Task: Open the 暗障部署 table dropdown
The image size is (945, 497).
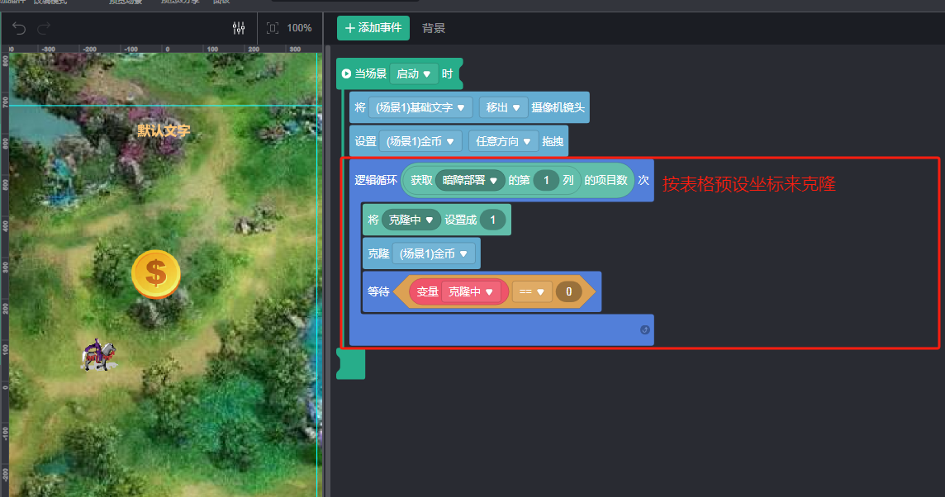Action: click(470, 180)
